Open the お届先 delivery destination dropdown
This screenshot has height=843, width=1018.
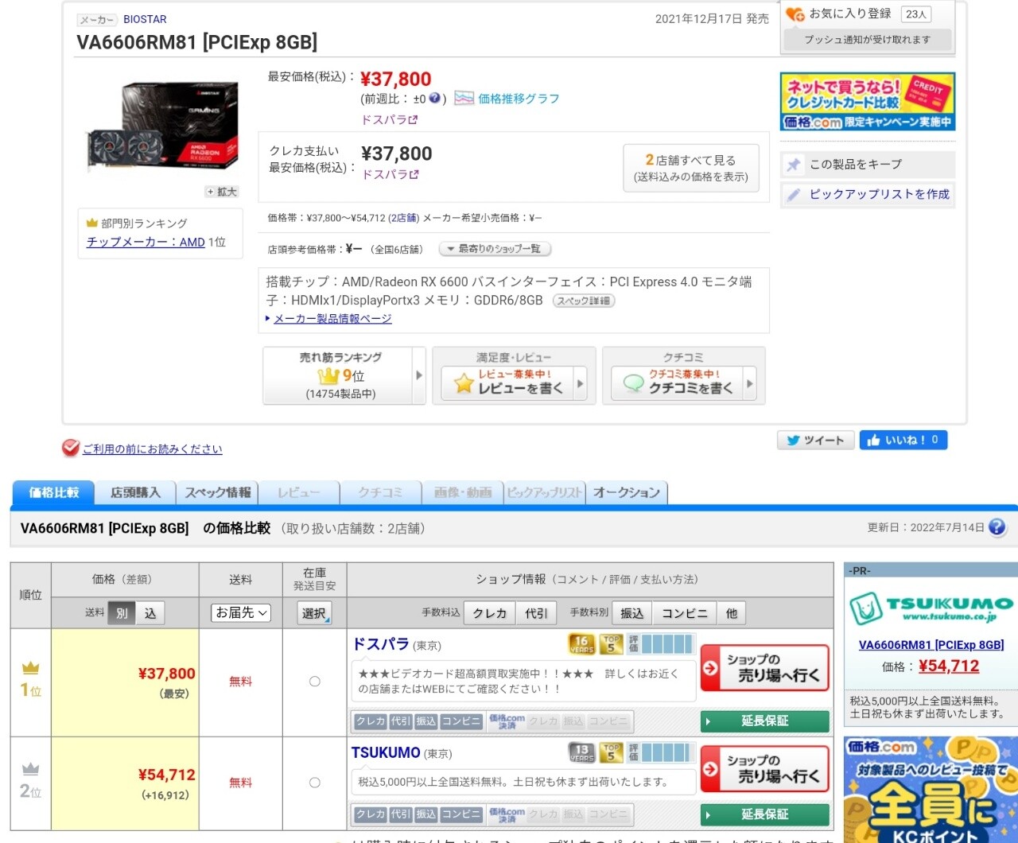pyautogui.click(x=241, y=612)
